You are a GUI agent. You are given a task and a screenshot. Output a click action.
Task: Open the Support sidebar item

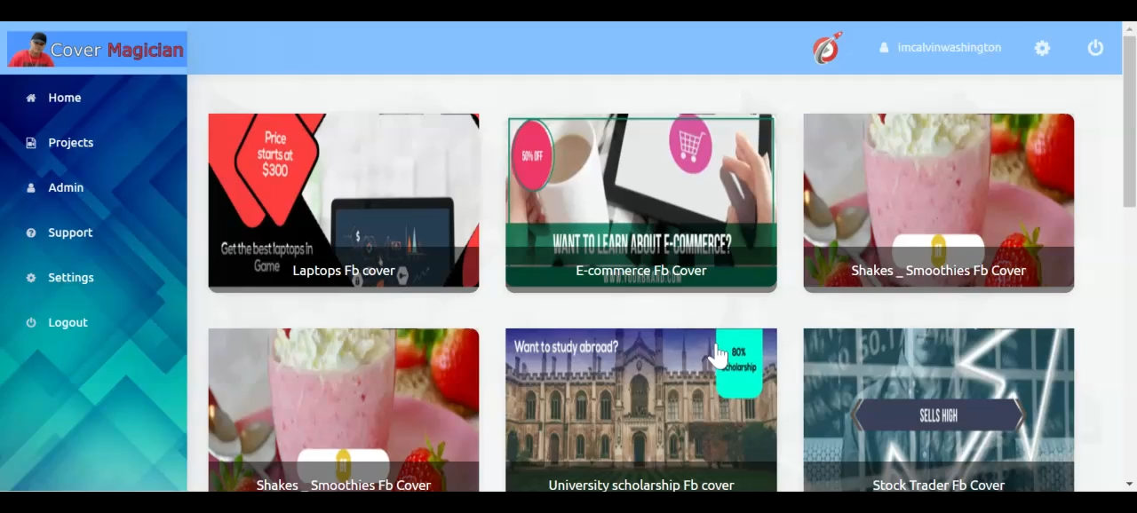pyautogui.click(x=70, y=233)
